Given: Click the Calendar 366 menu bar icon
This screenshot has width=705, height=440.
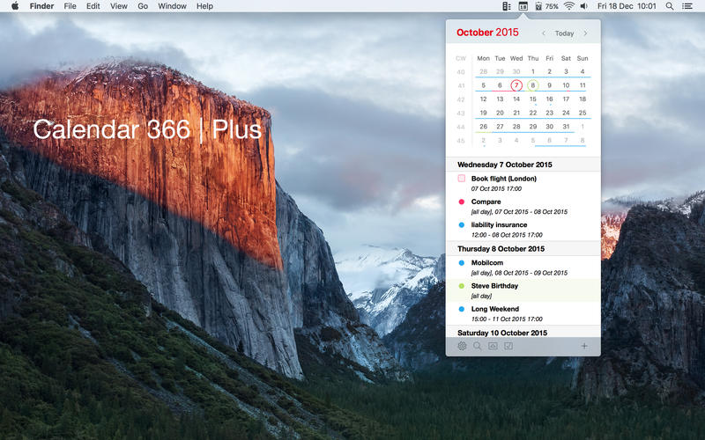Looking at the screenshot, I should pos(523,6).
